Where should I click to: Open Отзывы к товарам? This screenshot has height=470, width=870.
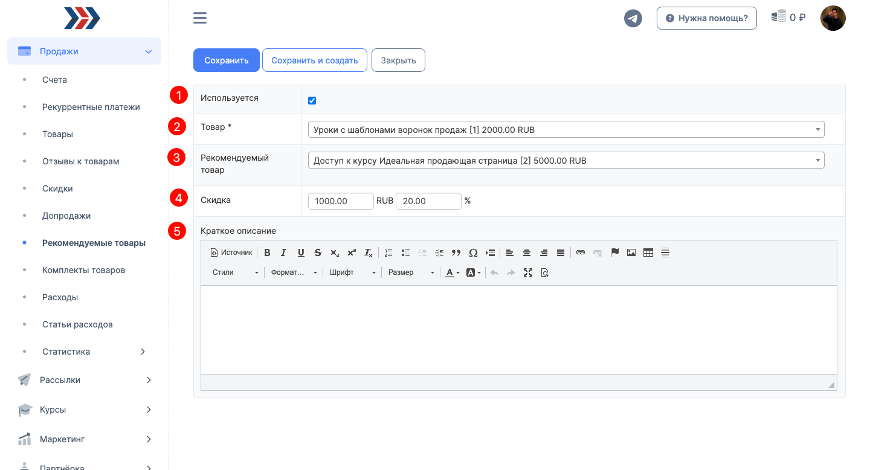80,161
